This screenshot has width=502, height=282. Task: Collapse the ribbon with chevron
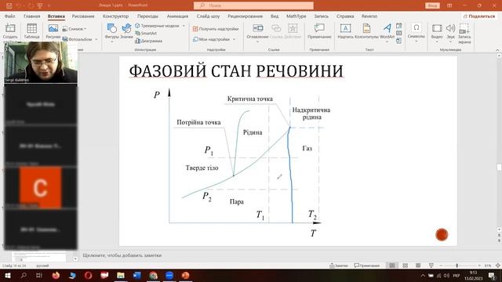497,50
